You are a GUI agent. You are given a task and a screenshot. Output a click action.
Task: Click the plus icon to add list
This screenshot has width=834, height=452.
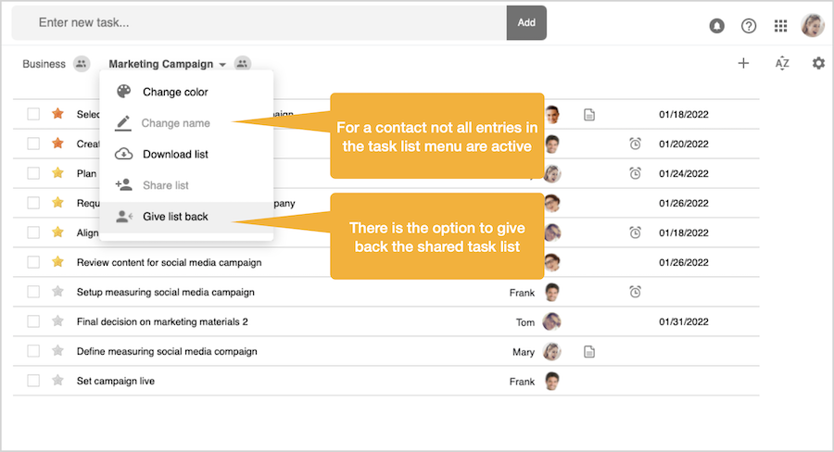pos(743,63)
